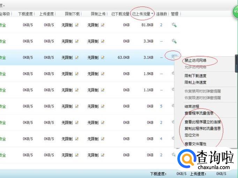Screen dimensions: 238x178
Task: Edit upload limit in the 5-connections row
Action: pyautogui.click(x=103, y=106)
